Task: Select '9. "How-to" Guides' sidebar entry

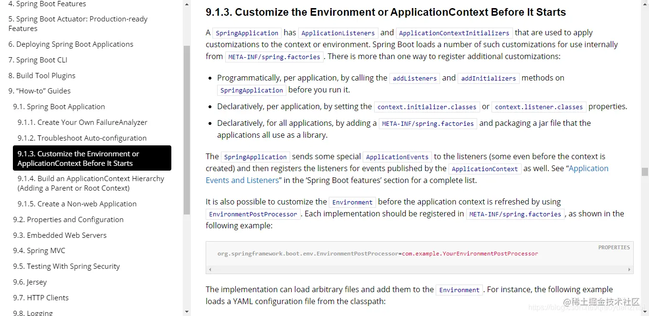Action: pos(40,91)
